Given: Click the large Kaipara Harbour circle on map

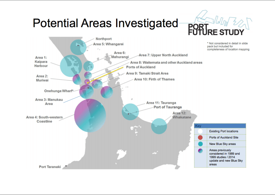Looking at the screenshot, I should point(71,66).
